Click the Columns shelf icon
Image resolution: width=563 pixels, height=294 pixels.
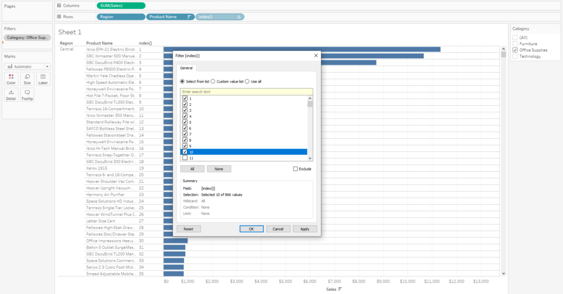pyautogui.click(x=59, y=6)
